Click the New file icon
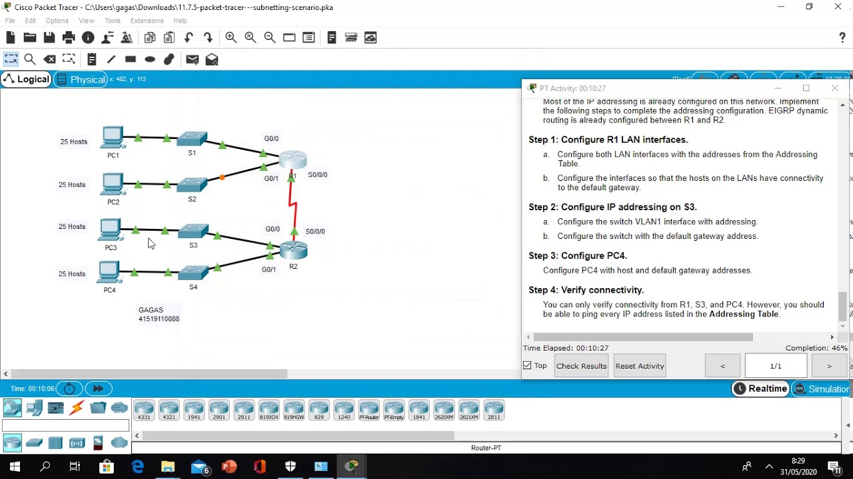The width and height of the screenshot is (853, 479). tap(11, 38)
